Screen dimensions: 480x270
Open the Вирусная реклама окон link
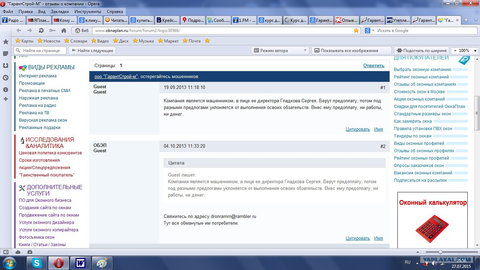(x=43, y=120)
